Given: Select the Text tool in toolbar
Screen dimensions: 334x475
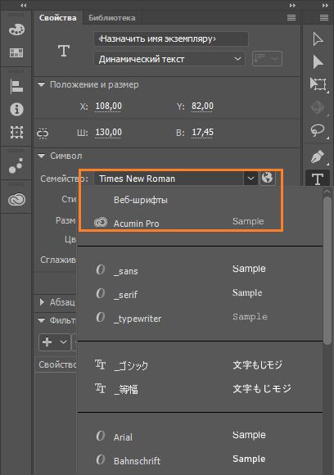Looking at the screenshot, I should tap(318, 179).
